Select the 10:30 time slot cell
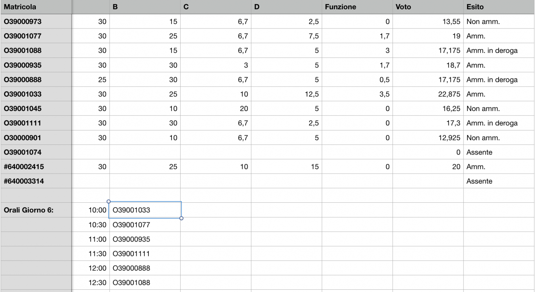 tap(91, 225)
